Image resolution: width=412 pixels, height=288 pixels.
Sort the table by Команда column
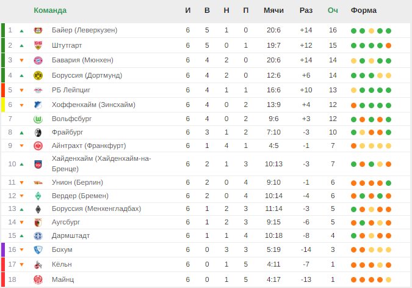point(50,10)
